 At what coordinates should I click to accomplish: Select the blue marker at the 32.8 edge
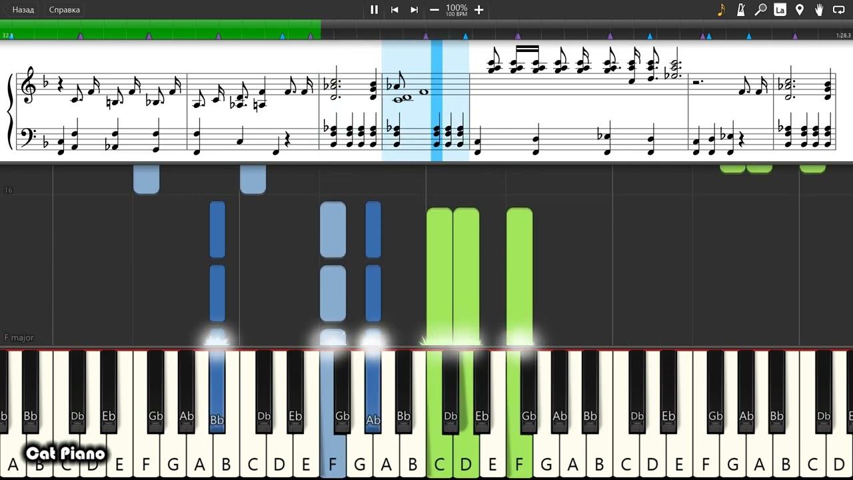coord(11,35)
